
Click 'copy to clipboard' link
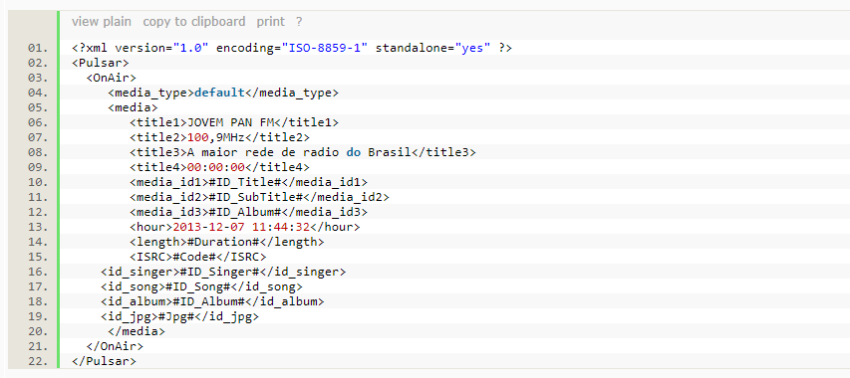coord(194,22)
